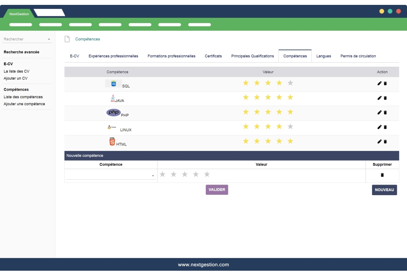The height and width of the screenshot is (276, 407).
Task: Delete the JAVA competence entry
Action: 385,97
